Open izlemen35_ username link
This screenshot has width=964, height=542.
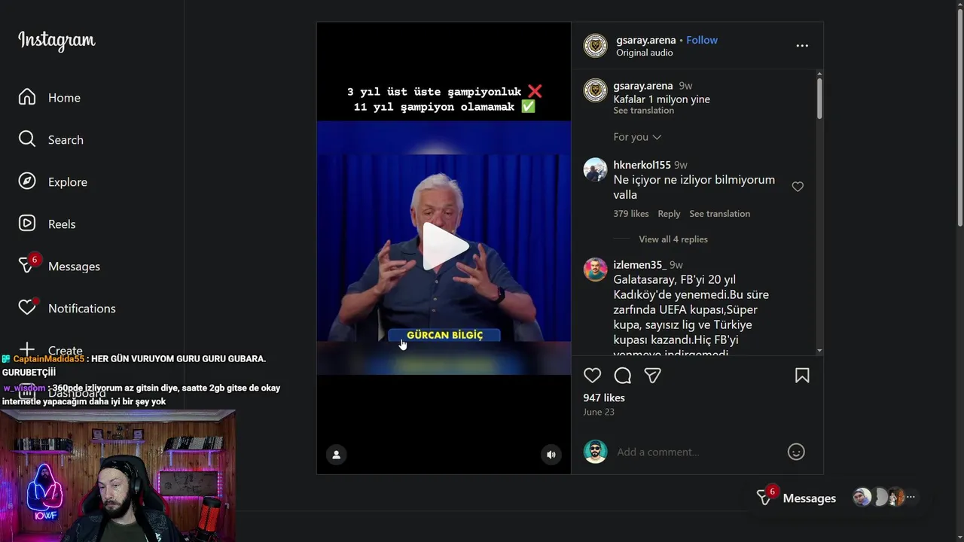coord(639,265)
